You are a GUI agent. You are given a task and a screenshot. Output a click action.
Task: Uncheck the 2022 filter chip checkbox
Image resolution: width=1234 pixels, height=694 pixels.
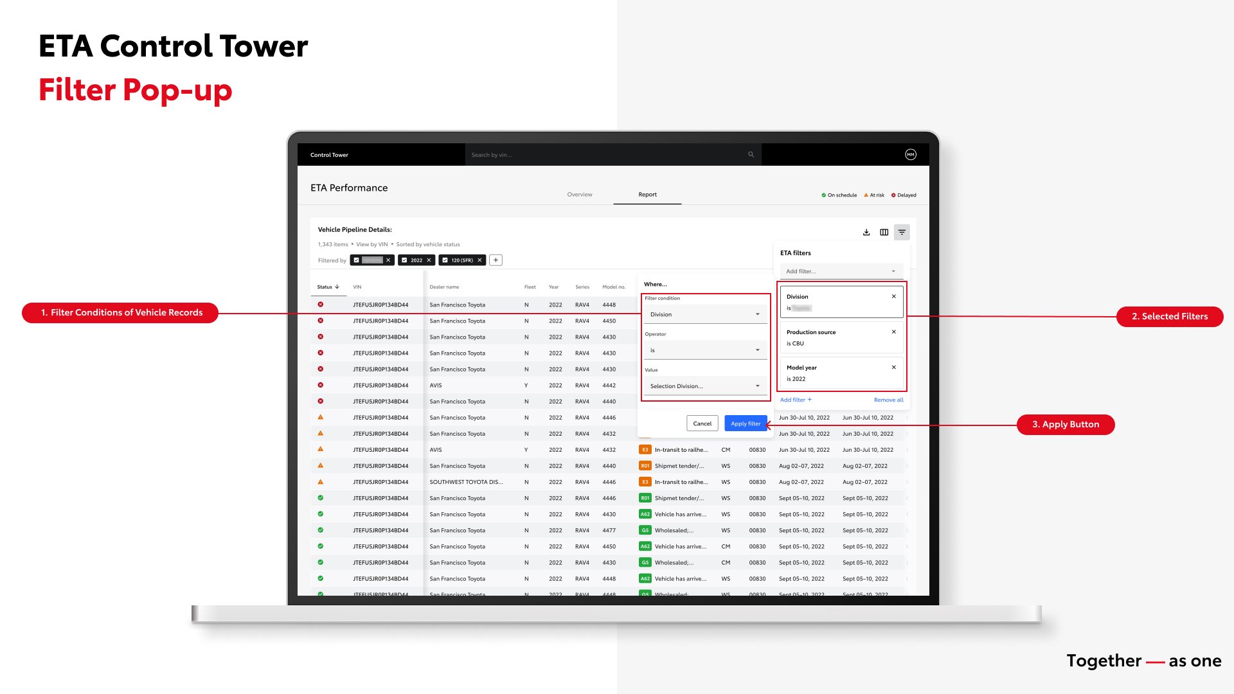[x=404, y=260]
